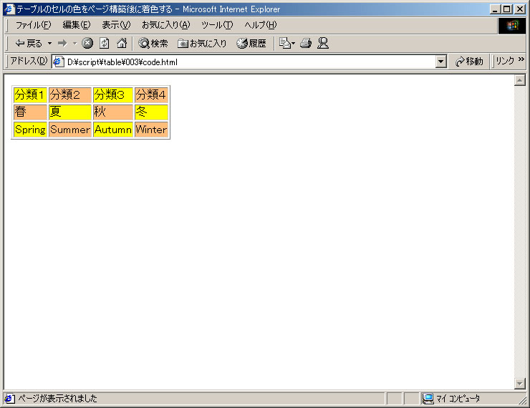This screenshot has width=530, height=408.
Task: Minimize the Internet Explorer window
Action: 495,9
